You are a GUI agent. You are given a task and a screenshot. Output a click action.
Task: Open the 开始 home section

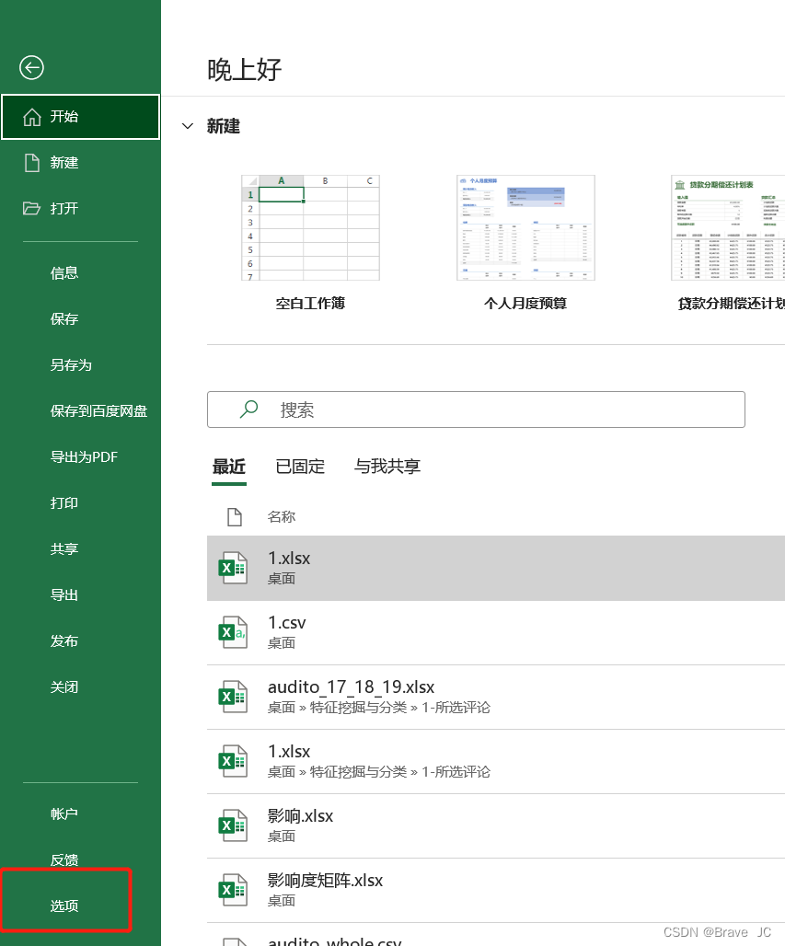click(64, 117)
